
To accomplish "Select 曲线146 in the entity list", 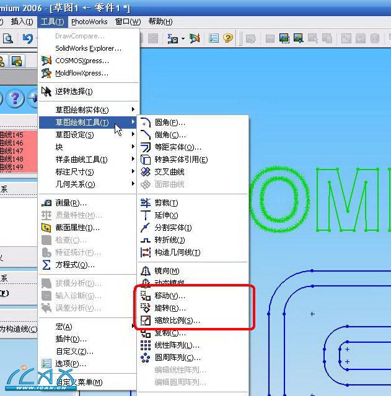I will (12, 143).
